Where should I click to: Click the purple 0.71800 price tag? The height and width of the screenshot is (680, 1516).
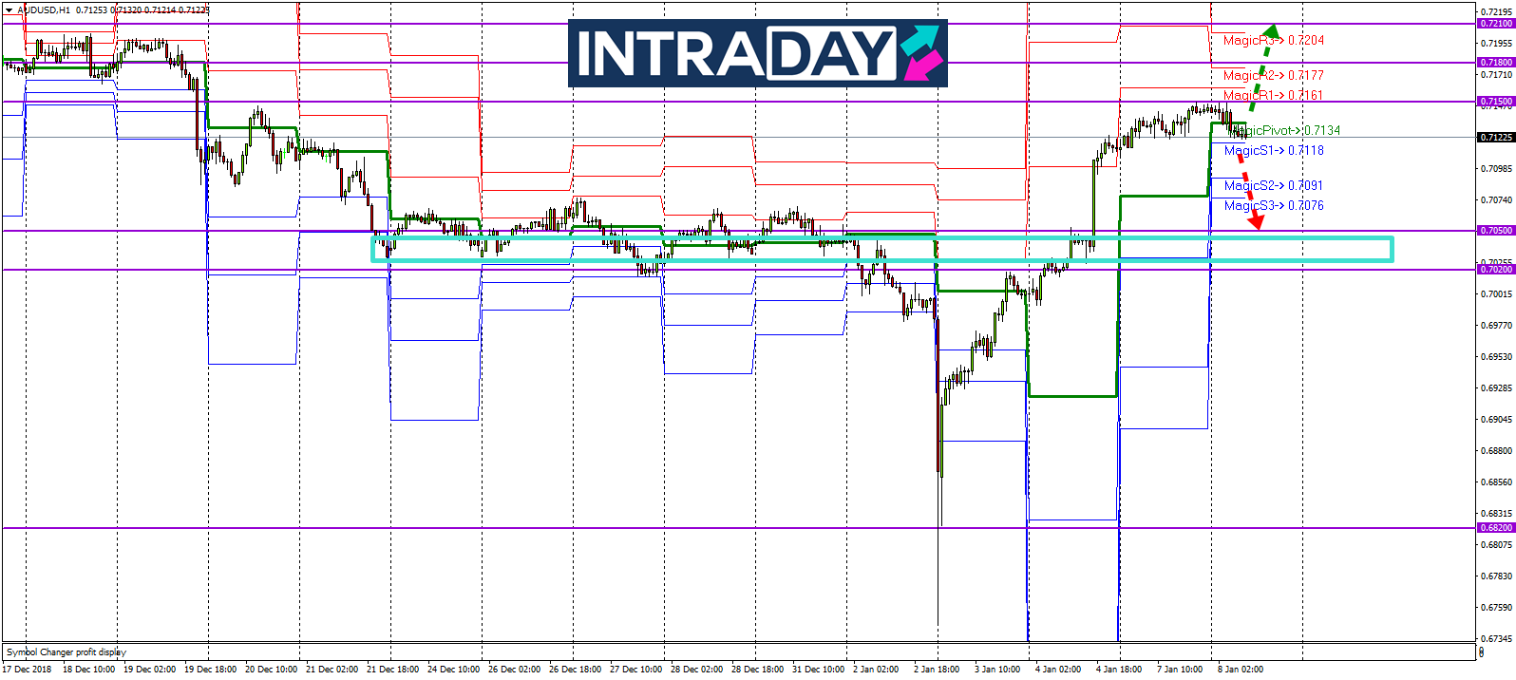click(1496, 63)
